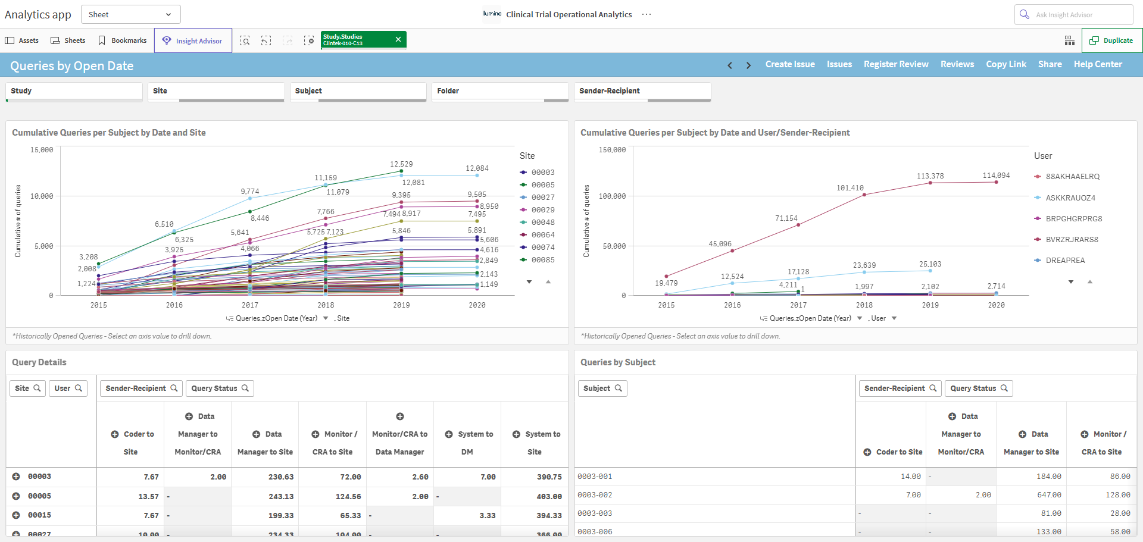The image size is (1143, 542).
Task: Select site 00085 in legend
Action: point(537,260)
